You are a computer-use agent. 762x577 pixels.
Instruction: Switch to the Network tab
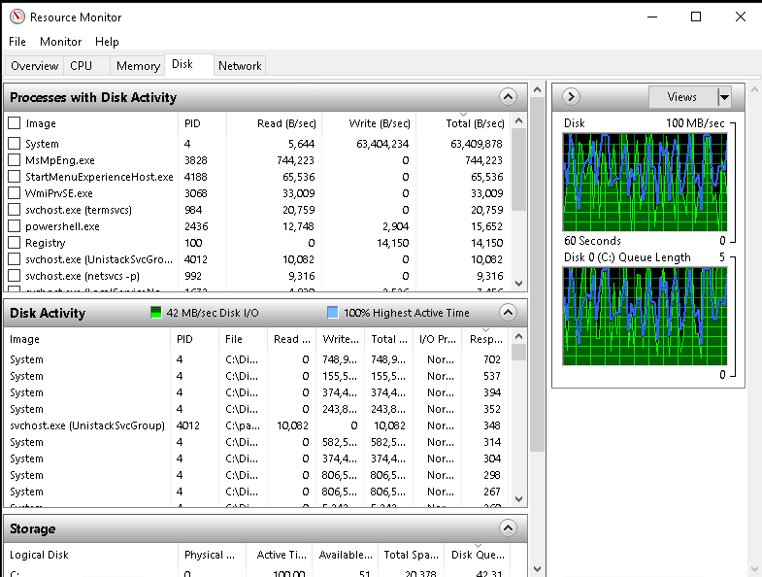coord(239,66)
